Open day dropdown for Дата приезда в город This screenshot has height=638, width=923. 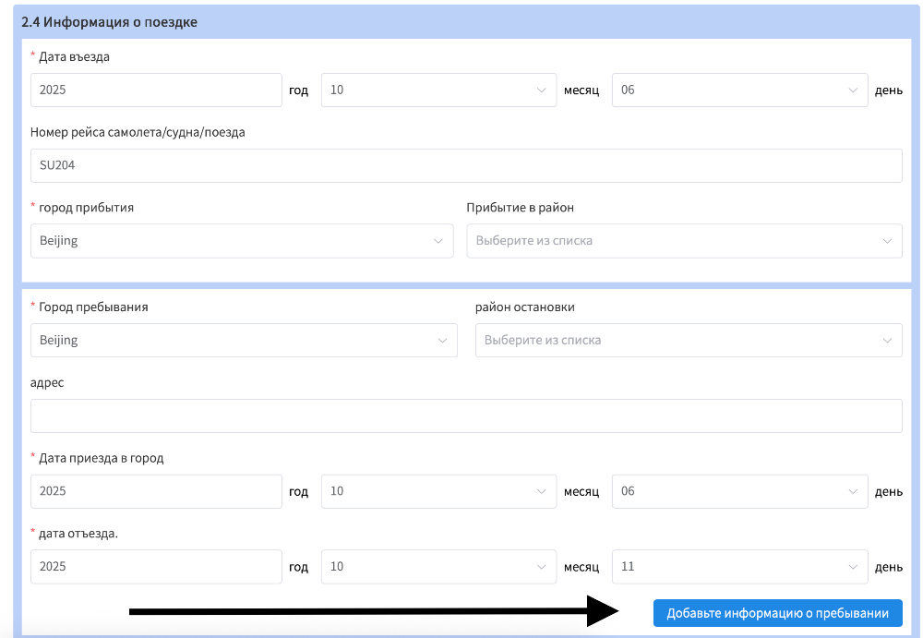point(738,492)
